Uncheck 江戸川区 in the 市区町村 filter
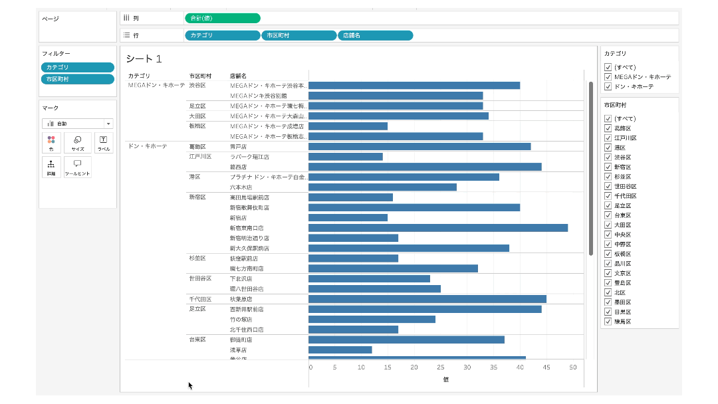Image resolution: width=718 pixels, height=404 pixels. [x=608, y=138]
